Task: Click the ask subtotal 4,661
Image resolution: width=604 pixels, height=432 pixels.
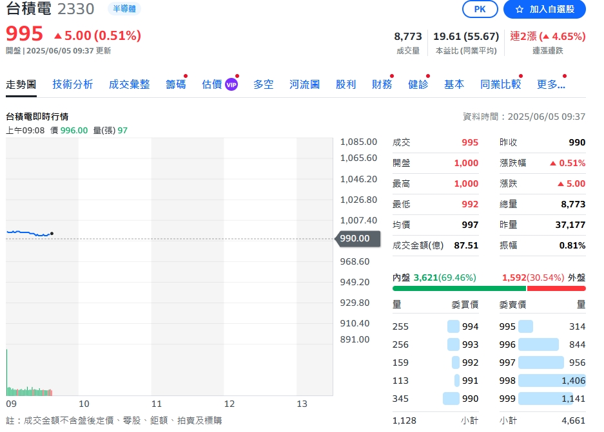Action: click(x=573, y=420)
